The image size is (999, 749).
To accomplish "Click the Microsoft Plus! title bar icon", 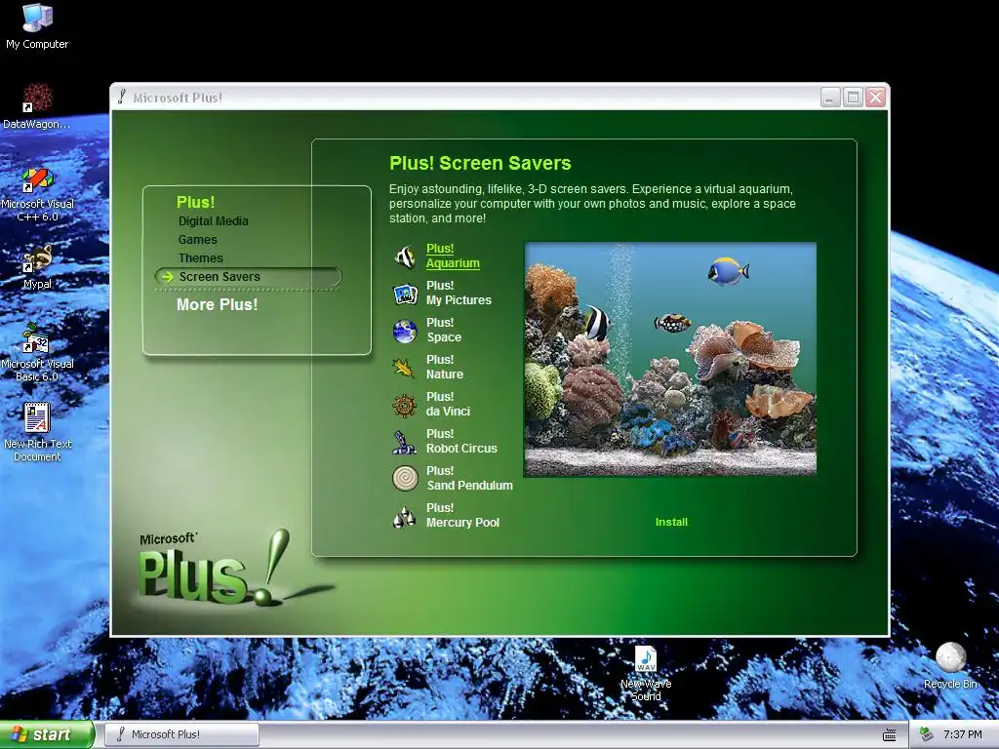I will 121,97.
